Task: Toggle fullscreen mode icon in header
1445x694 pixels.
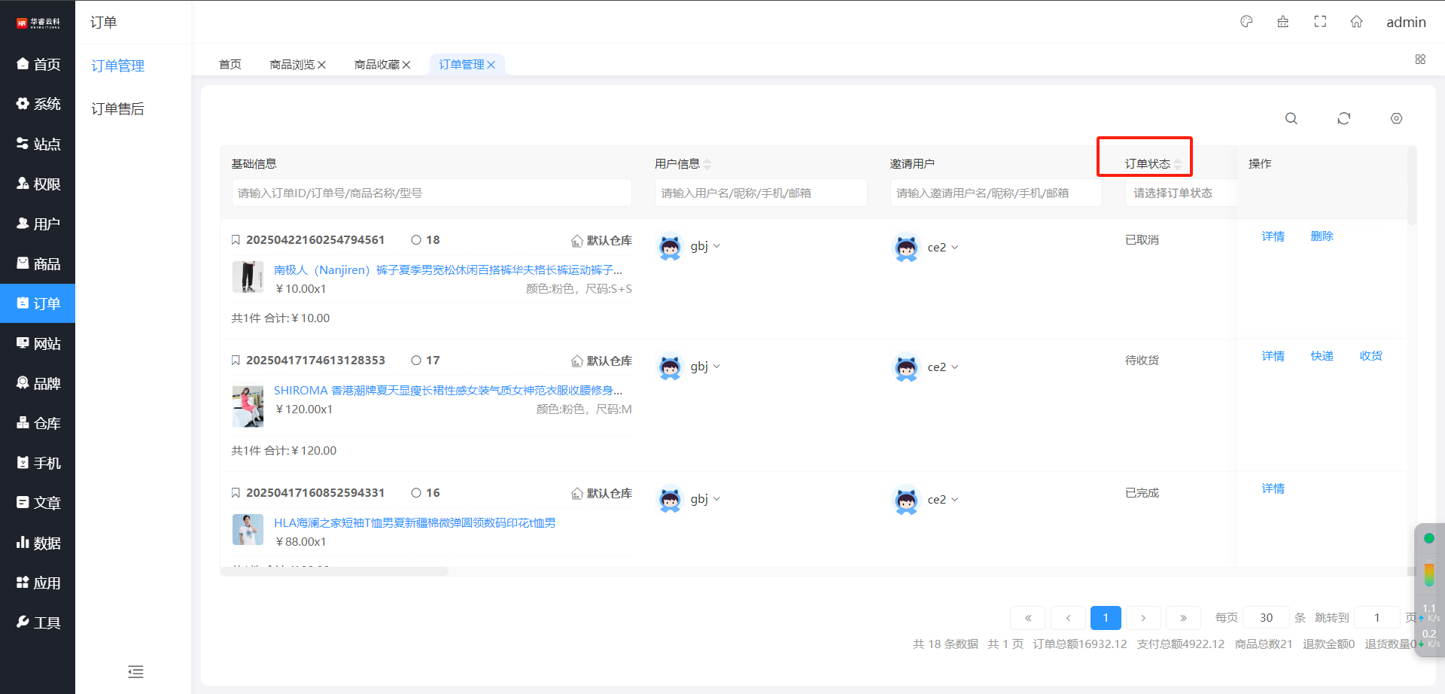Action: (1320, 22)
